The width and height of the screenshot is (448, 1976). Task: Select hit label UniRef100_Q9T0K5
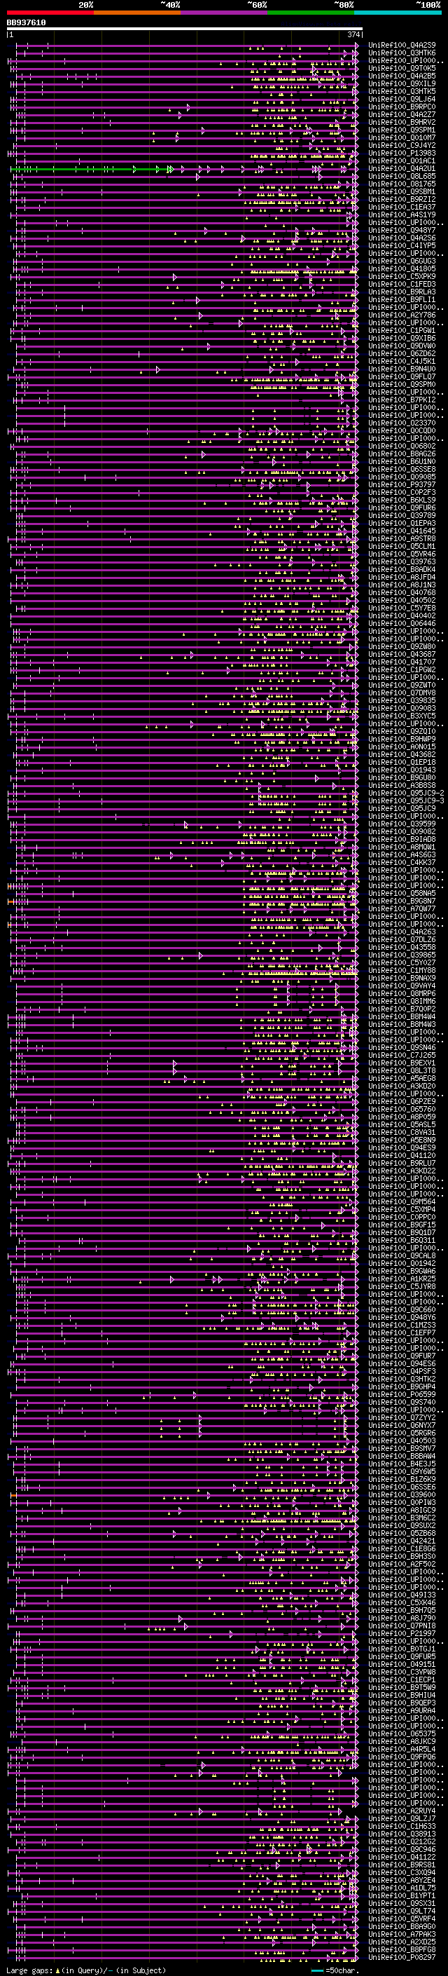pos(402,68)
